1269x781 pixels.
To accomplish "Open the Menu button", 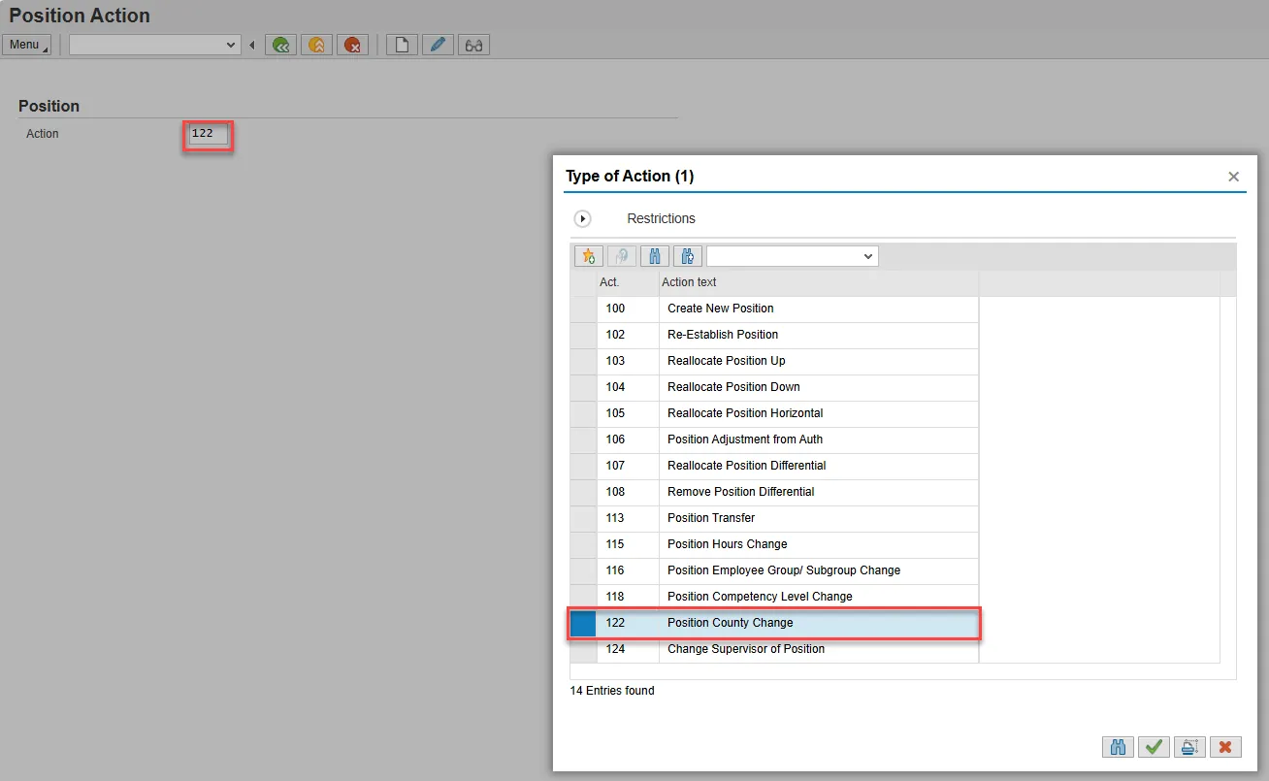I will [26, 45].
